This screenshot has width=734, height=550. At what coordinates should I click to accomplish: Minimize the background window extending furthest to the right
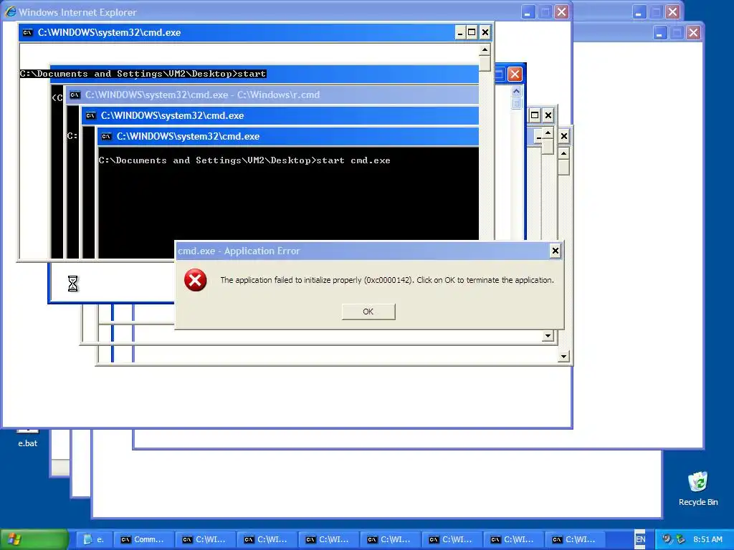pos(660,33)
